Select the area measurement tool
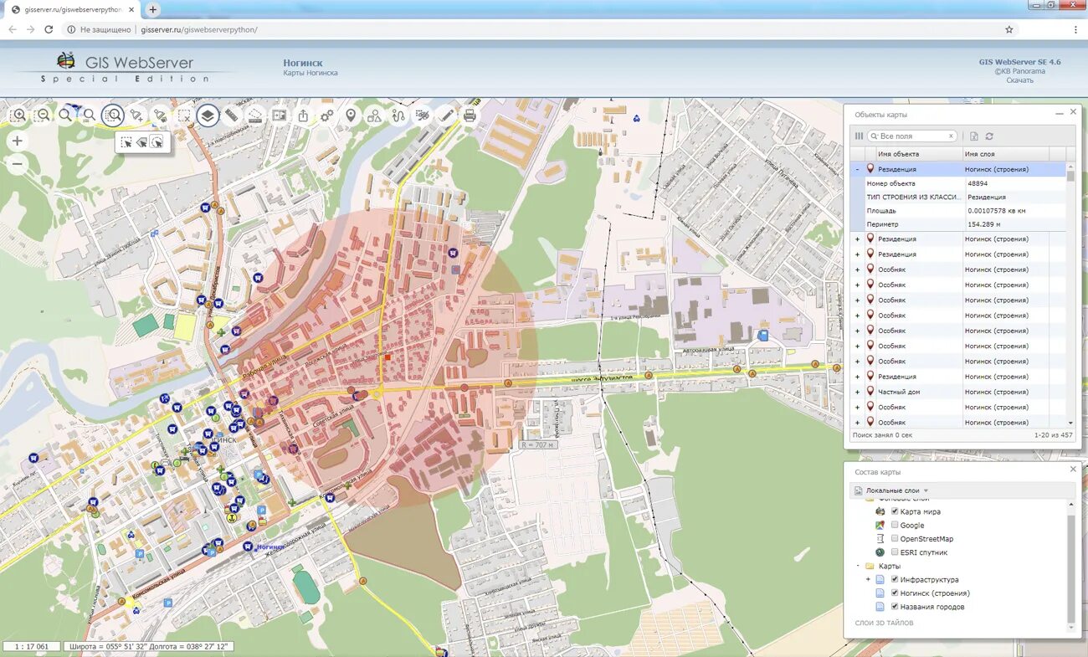This screenshot has width=1088, height=657. click(x=255, y=115)
